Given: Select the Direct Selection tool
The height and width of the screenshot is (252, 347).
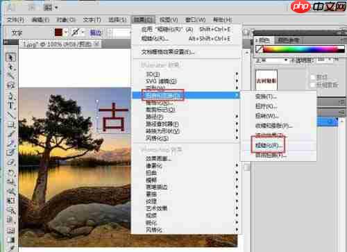Looking at the screenshot, I should [x=10, y=67].
